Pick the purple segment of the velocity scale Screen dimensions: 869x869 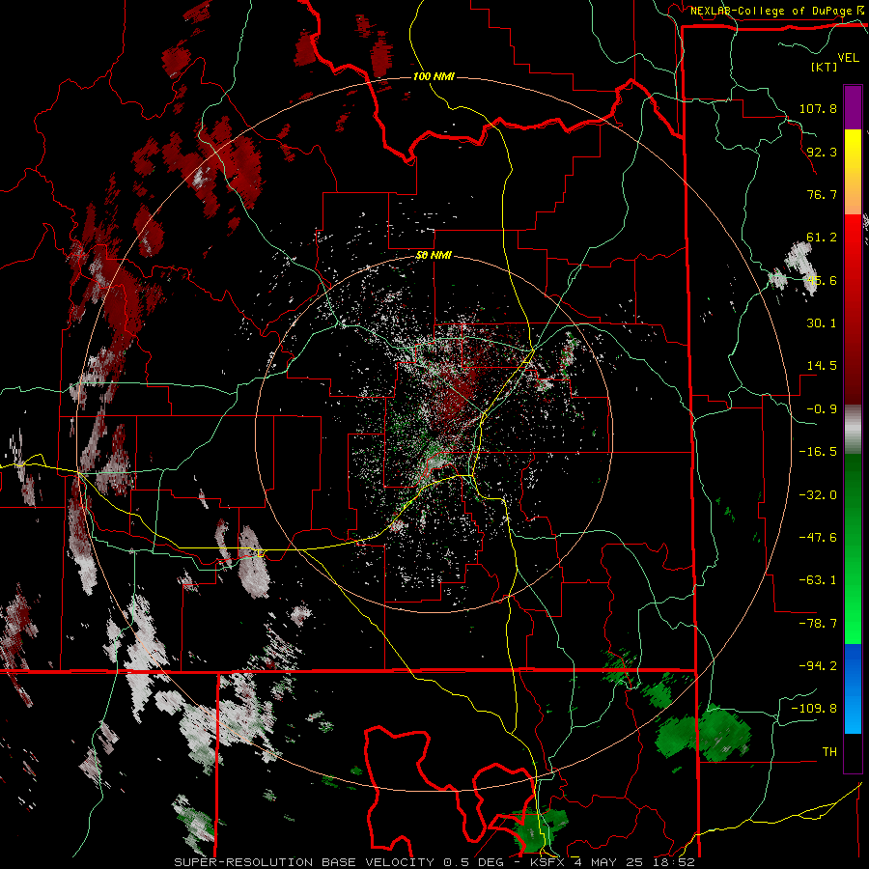853,107
